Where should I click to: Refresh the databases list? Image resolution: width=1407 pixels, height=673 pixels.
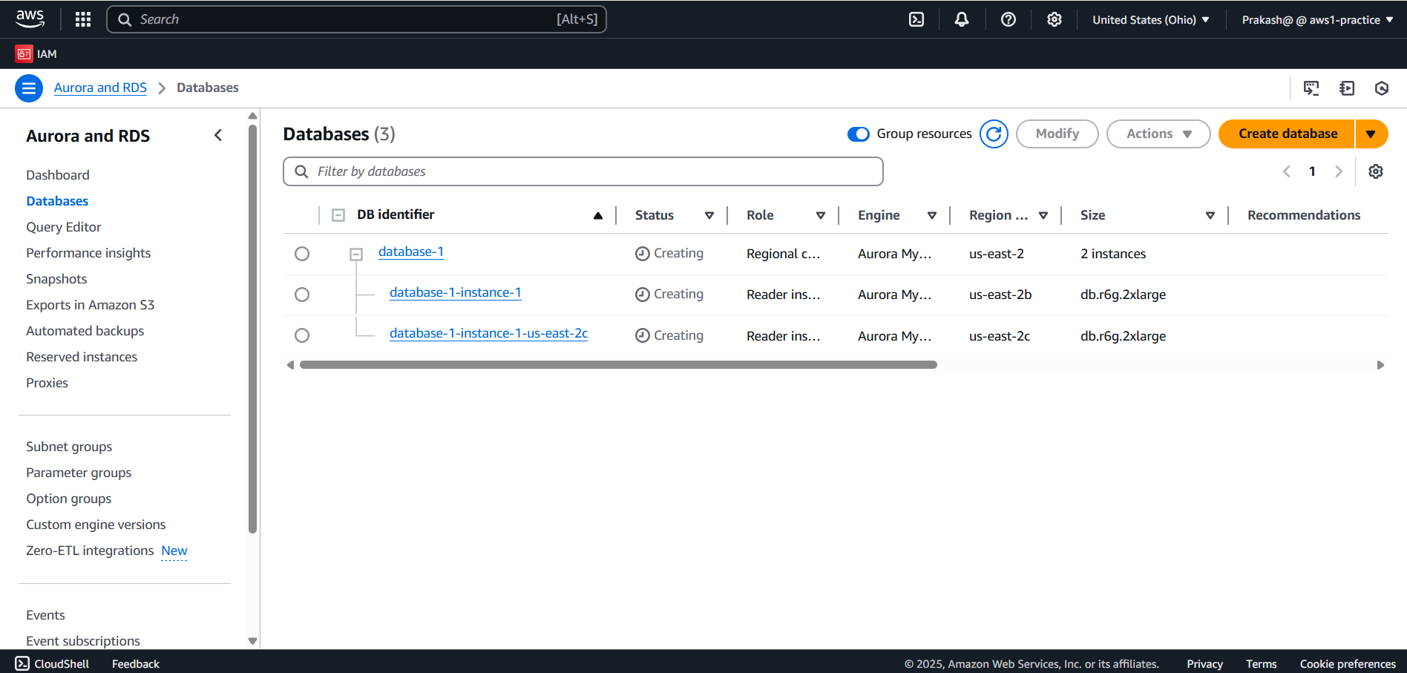point(994,134)
